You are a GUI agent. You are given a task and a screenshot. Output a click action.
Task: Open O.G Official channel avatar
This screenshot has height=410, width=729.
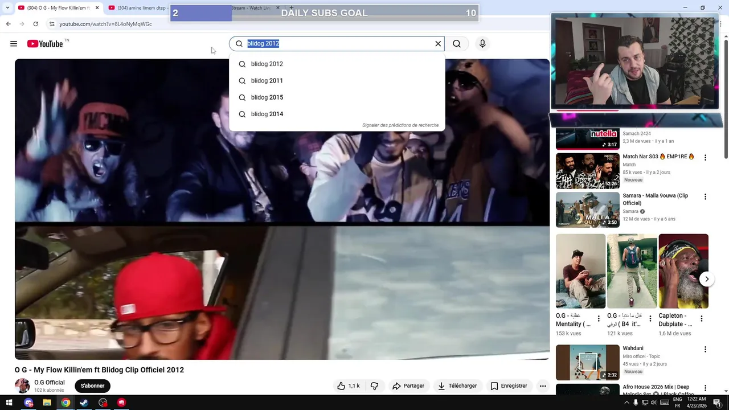pos(22,386)
